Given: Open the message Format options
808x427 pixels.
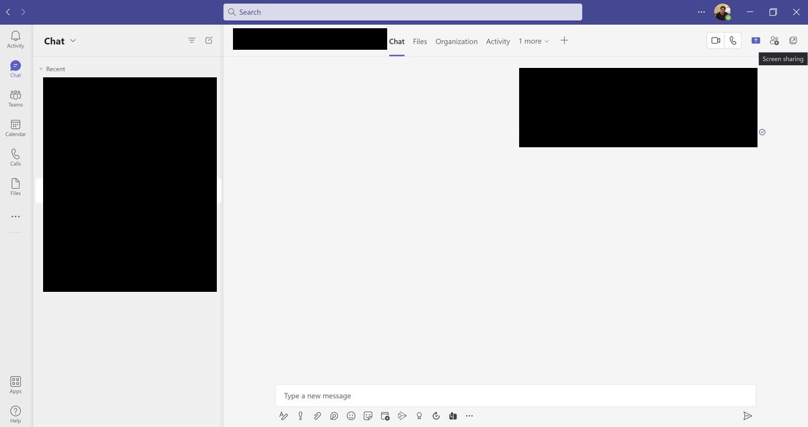Looking at the screenshot, I should [283, 416].
